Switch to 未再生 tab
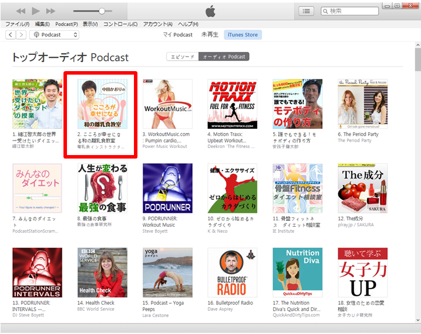Viewport: 421px width, 334px height. point(210,34)
